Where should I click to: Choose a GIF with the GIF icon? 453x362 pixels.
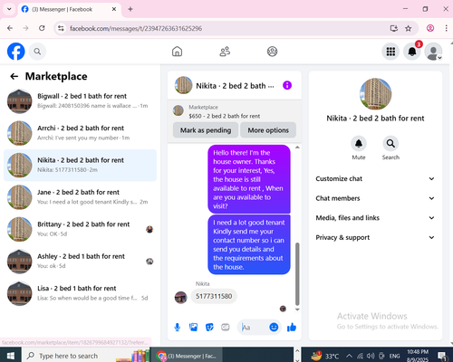(226, 328)
